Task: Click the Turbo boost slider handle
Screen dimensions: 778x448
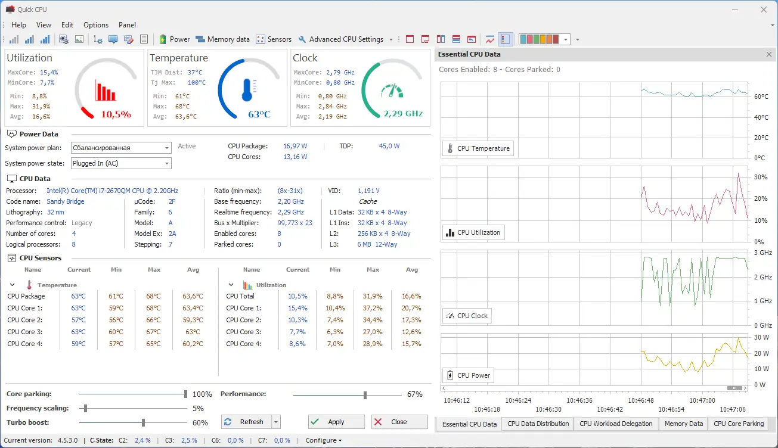Action: (144, 422)
